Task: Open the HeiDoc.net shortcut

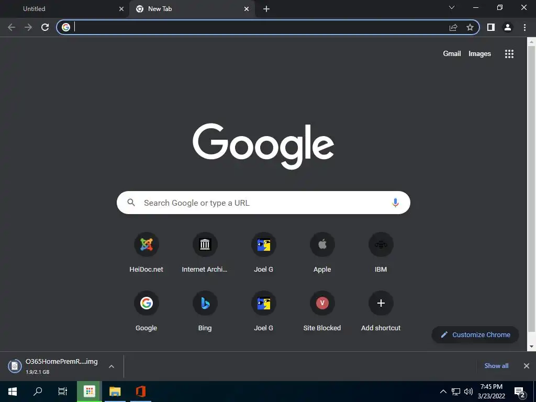Action: point(147,252)
